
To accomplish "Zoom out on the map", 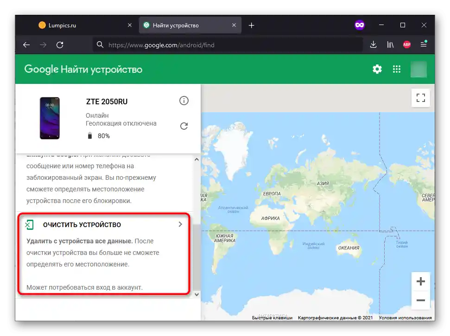I will 420,300.
